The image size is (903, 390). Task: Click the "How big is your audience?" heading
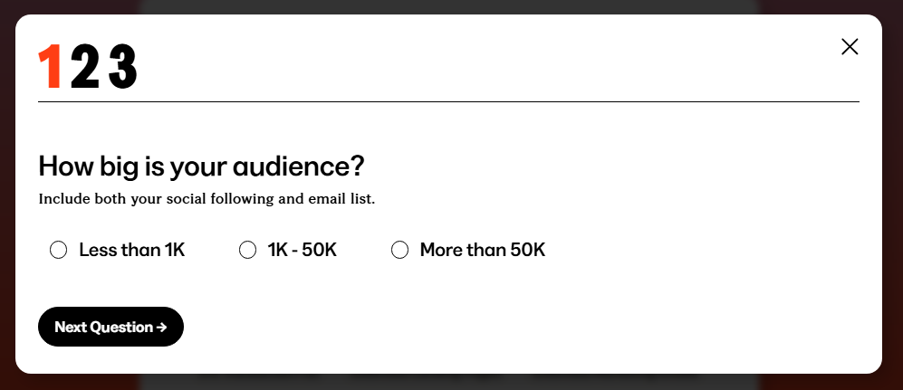point(201,166)
